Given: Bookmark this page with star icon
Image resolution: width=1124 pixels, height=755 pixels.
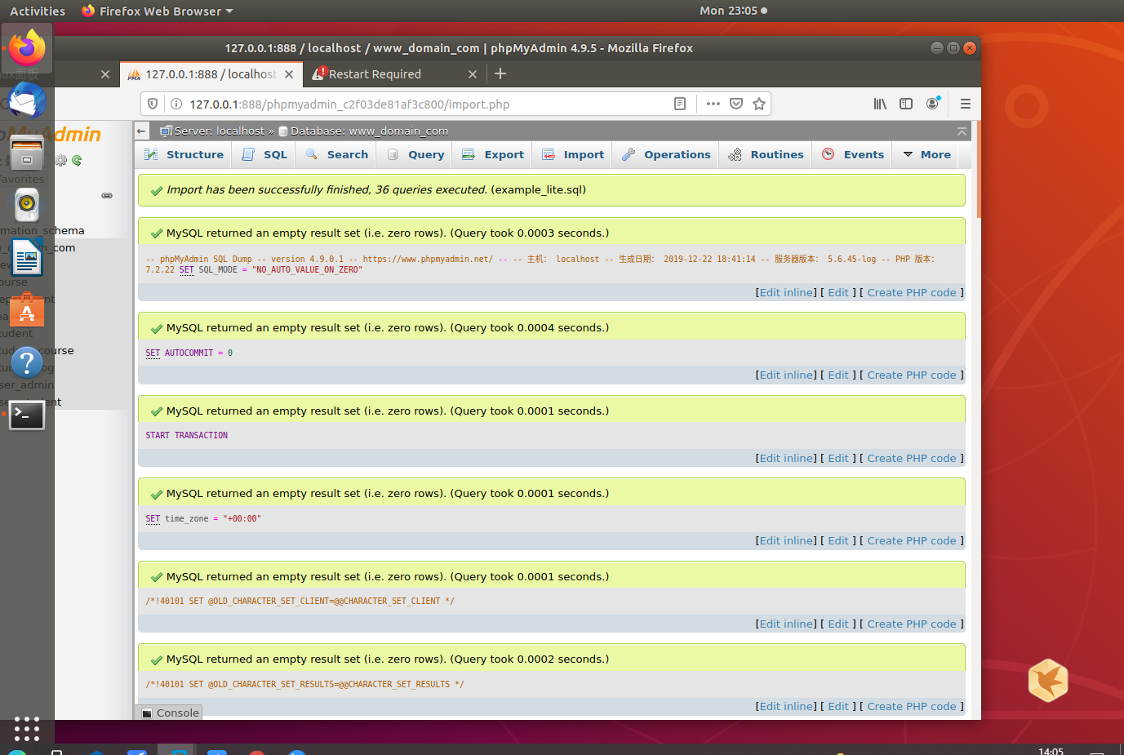Looking at the screenshot, I should (x=759, y=104).
